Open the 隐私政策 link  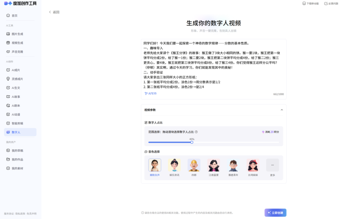pos(20,214)
